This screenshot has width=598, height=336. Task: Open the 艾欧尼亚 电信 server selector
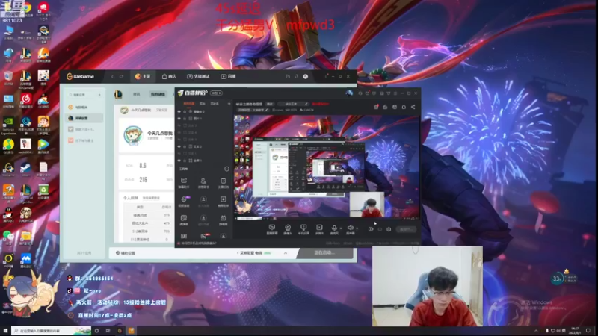coord(254,253)
